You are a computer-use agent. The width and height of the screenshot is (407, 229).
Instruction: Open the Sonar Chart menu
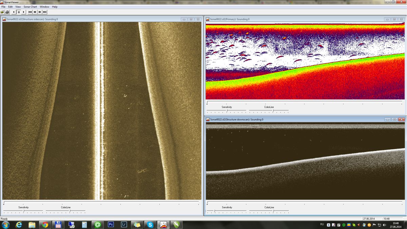click(x=30, y=7)
